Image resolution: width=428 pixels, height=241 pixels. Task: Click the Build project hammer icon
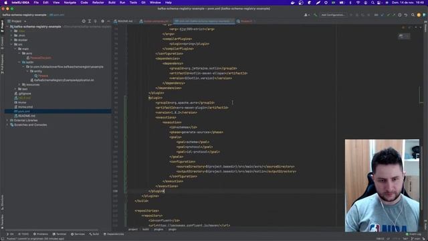(315, 15)
